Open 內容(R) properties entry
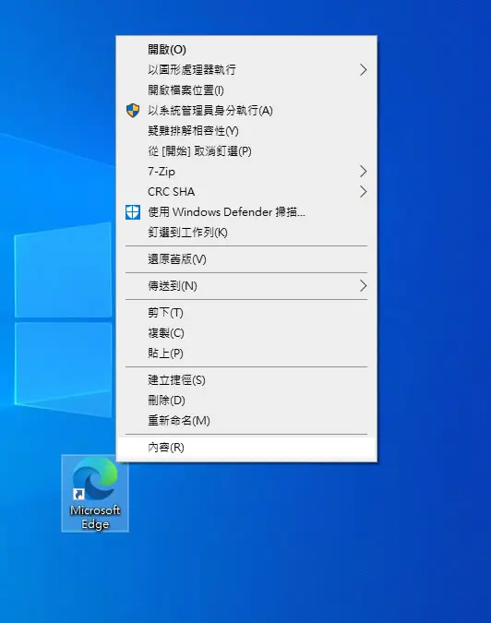This screenshot has width=491, height=623. [246, 448]
